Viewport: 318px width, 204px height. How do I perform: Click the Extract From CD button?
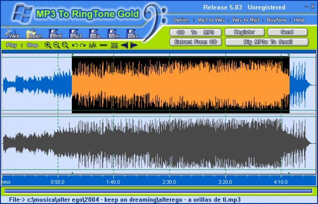click(x=195, y=42)
